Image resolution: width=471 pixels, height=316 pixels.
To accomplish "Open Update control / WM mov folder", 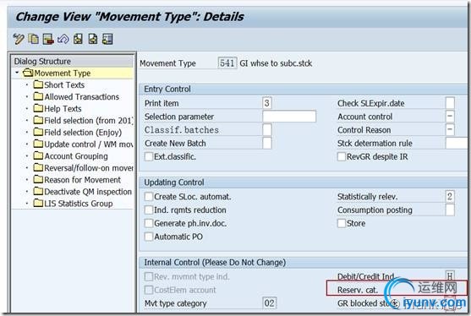I will coord(83,144).
